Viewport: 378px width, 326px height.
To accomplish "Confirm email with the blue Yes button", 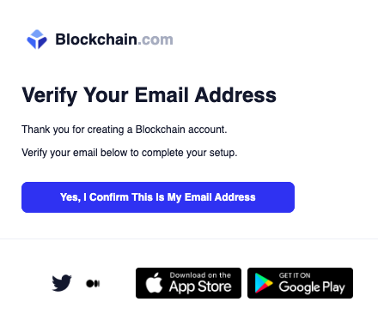I will 158,197.
